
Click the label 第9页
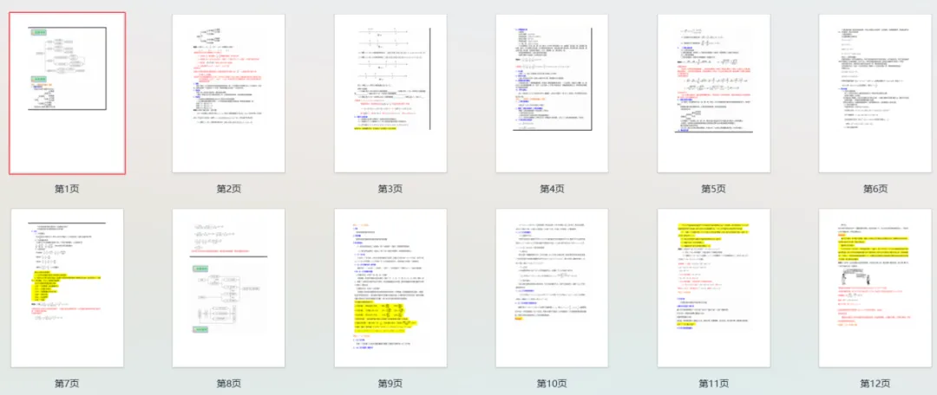coord(390,384)
